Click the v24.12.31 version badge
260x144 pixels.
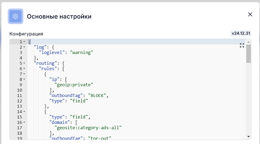click(x=241, y=33)
